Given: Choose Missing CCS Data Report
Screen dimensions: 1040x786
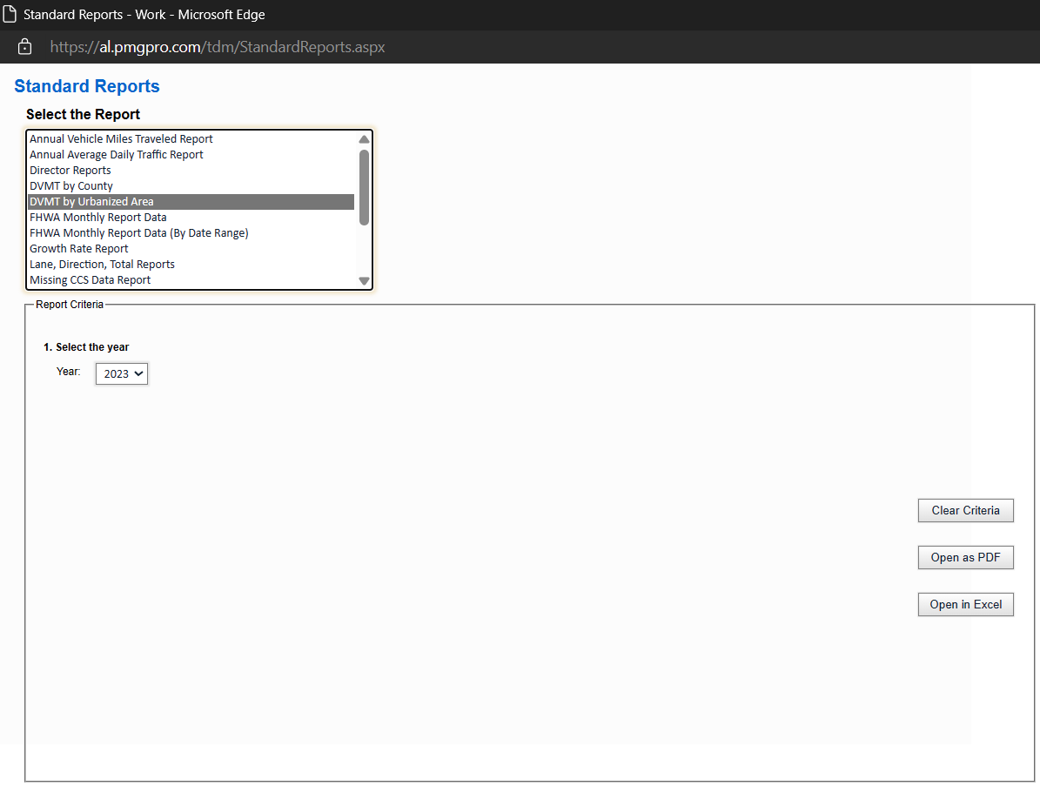Looking at the screenshot, I should click(x=191, y=280).
